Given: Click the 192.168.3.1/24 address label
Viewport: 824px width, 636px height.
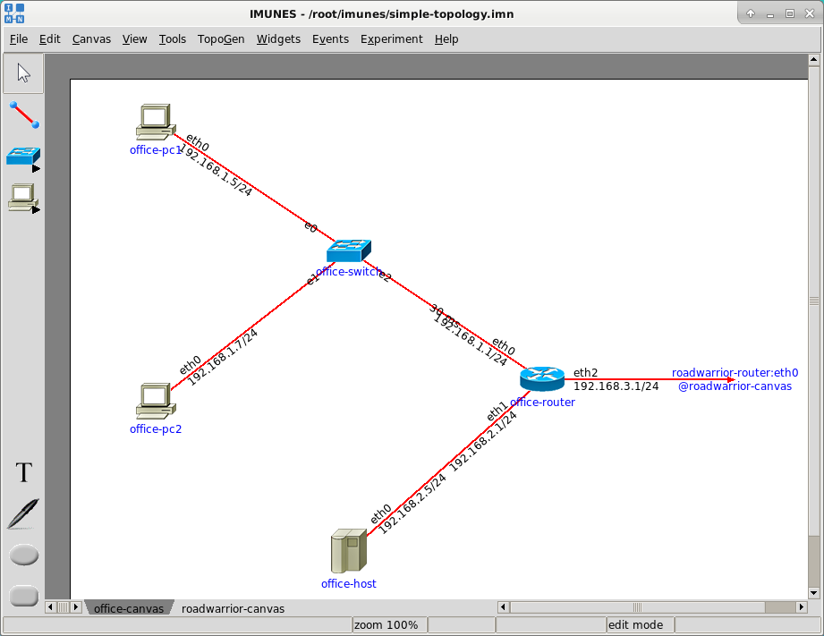Looking at the screenshot, I should [x=616, y=386].
